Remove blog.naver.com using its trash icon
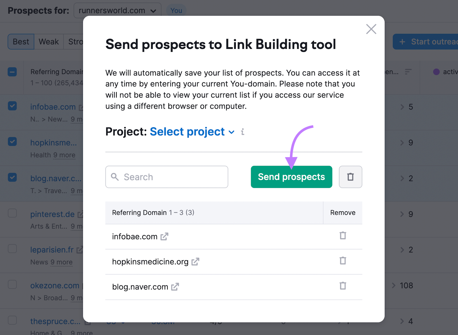 point(343,286)
